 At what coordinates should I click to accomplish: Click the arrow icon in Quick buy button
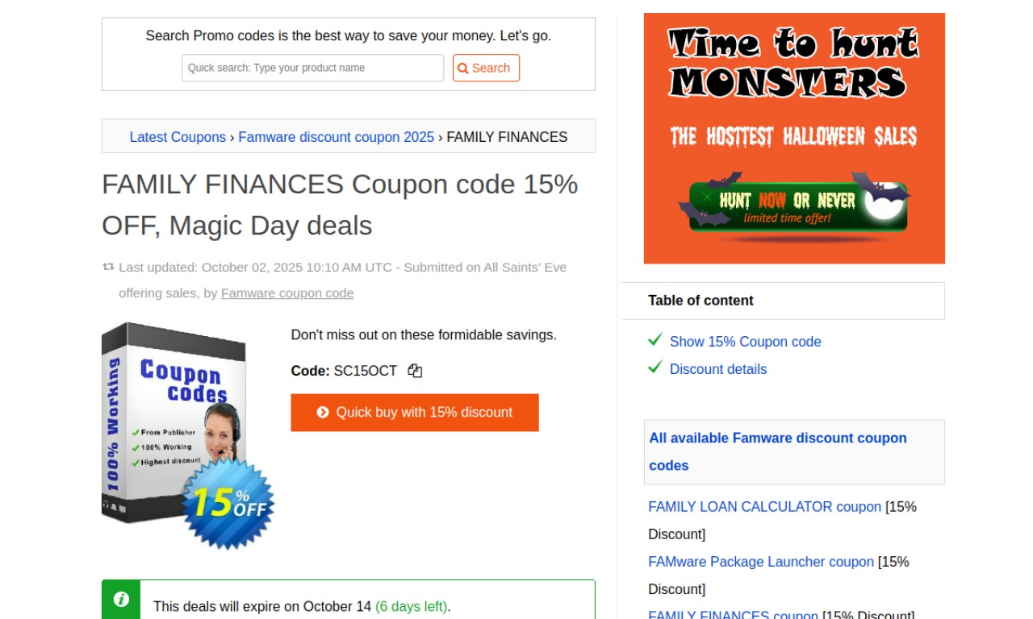tap(323, 413)
